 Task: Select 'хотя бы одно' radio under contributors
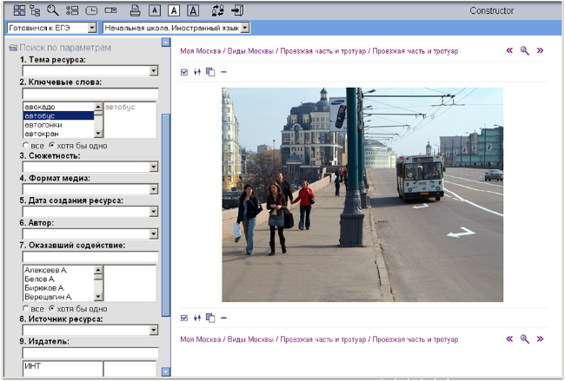[x=53, y=308]
